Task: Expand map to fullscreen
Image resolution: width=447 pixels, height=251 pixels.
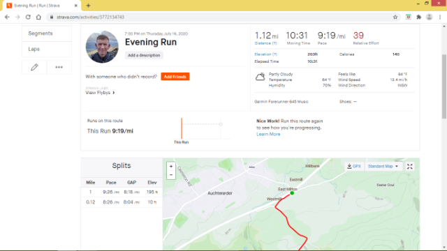Action: point(410,167)
